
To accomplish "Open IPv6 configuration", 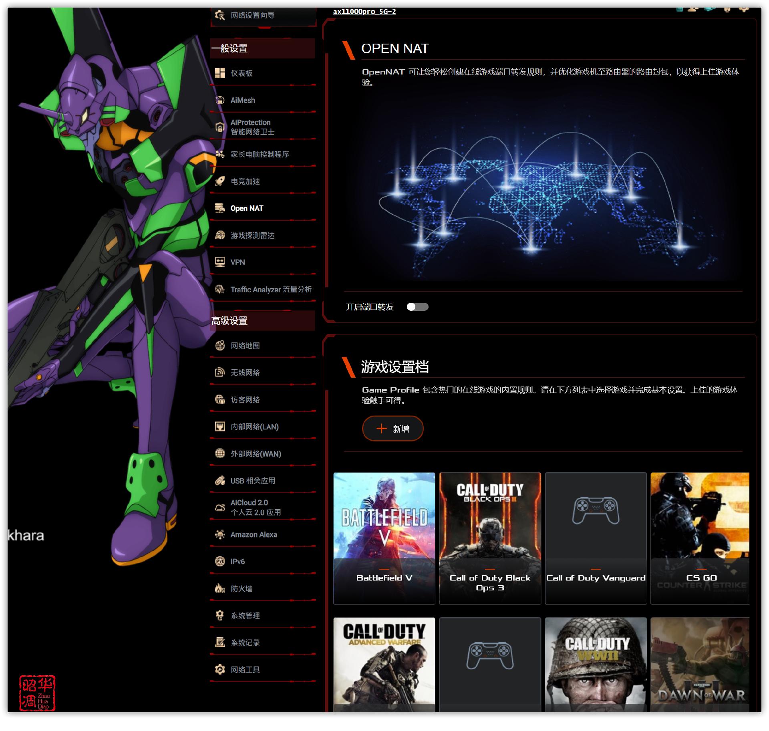I will (238, 561).
